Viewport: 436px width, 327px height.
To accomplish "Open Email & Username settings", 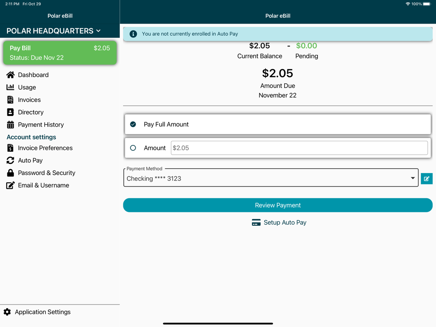I will (43, 185).
